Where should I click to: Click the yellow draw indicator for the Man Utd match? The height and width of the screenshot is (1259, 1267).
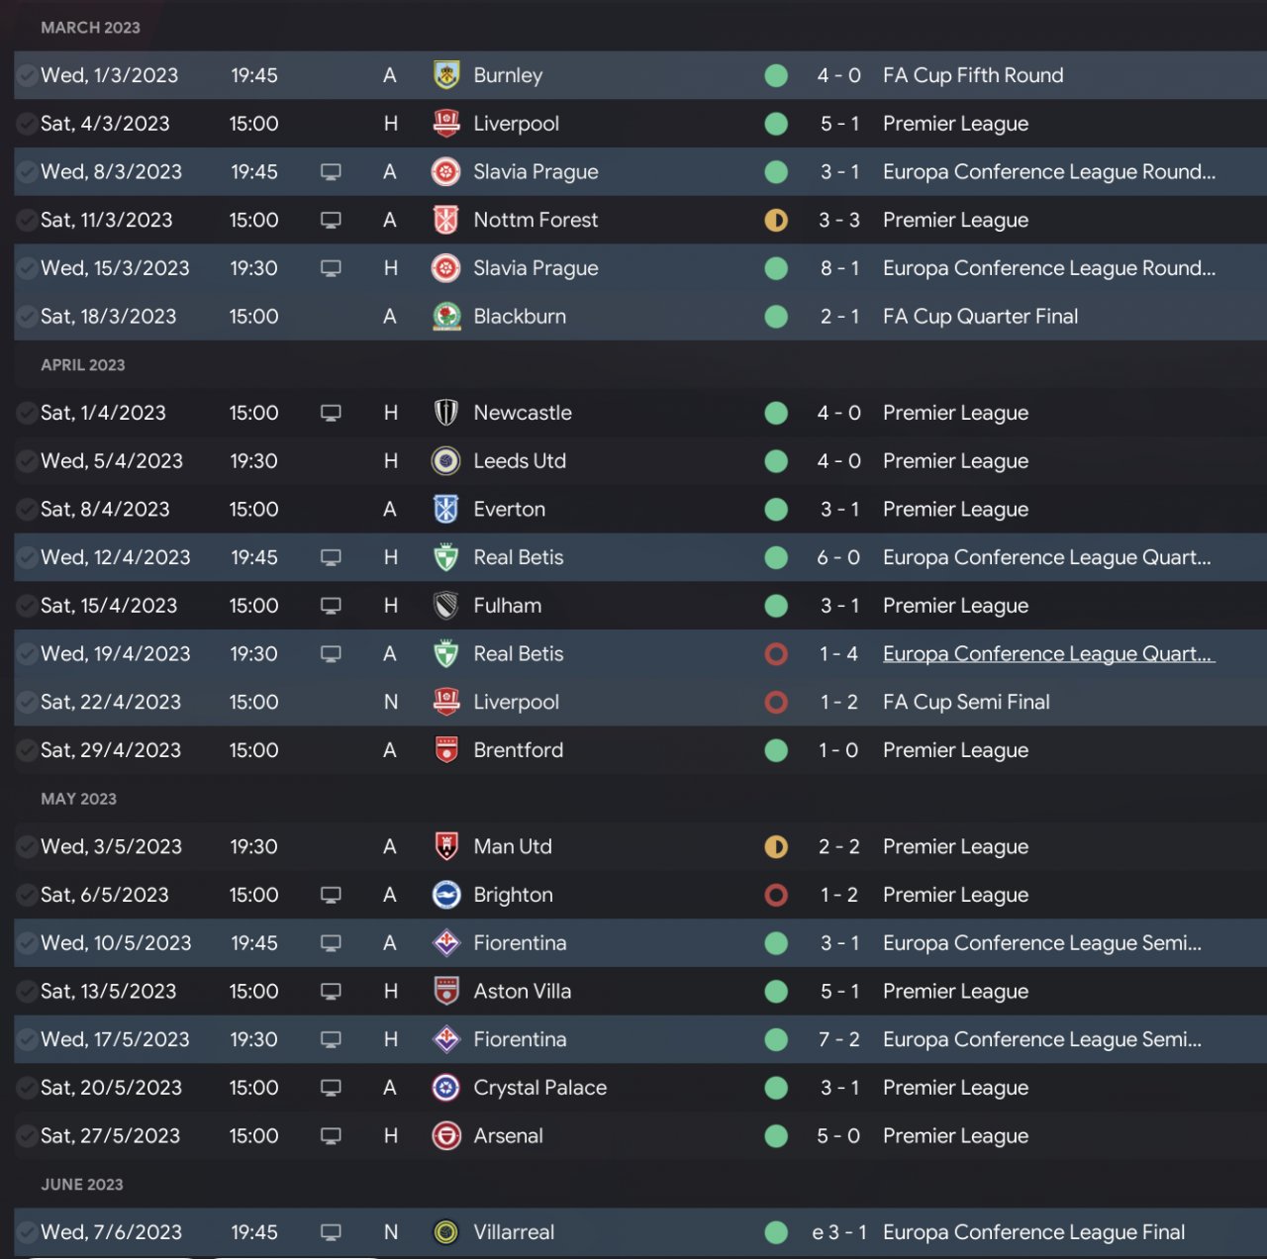tap(776, 846)
